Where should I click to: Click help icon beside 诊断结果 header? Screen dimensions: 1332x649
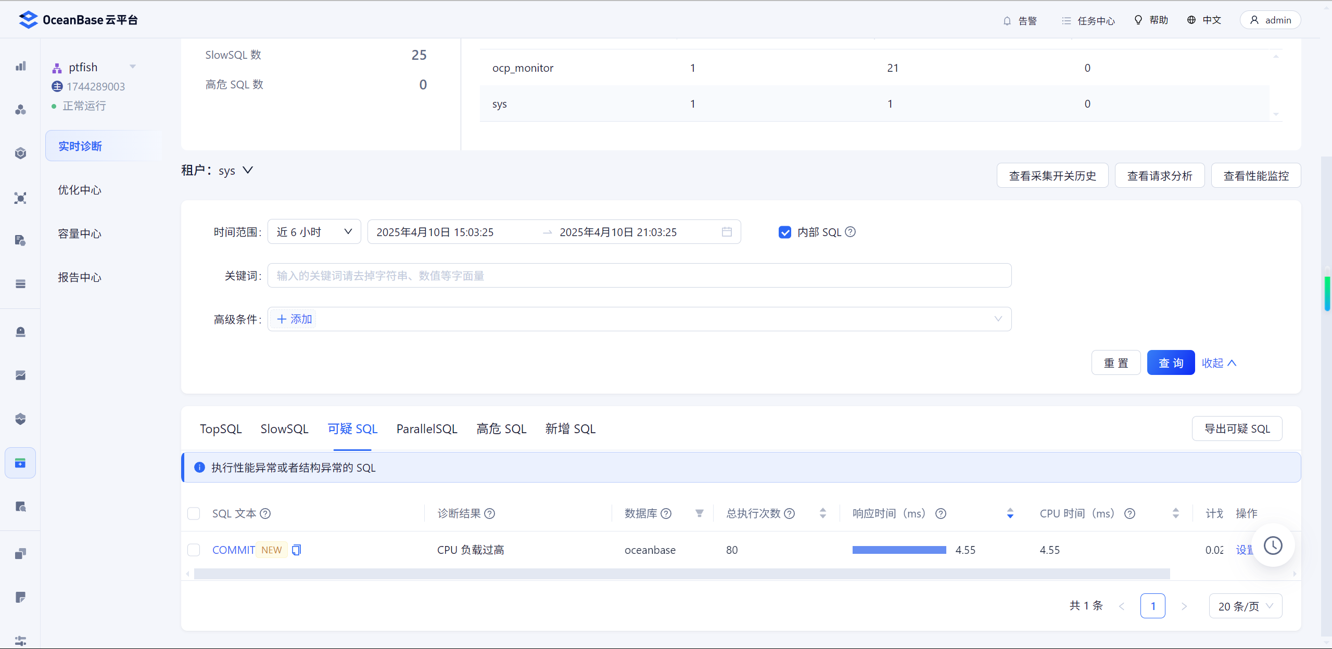[490, 514]
